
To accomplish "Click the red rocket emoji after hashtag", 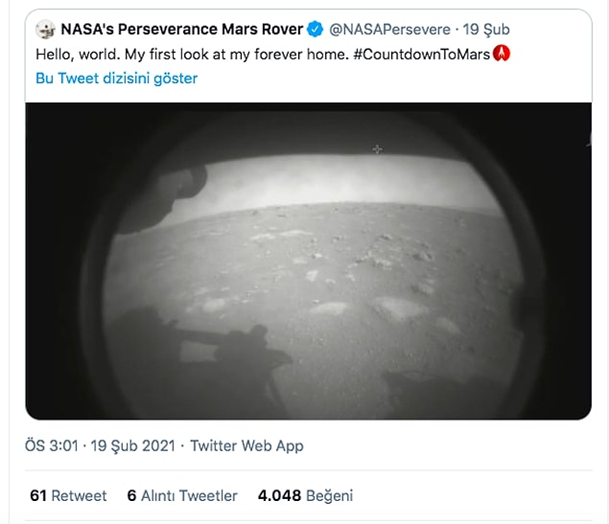I will [501, 54].
